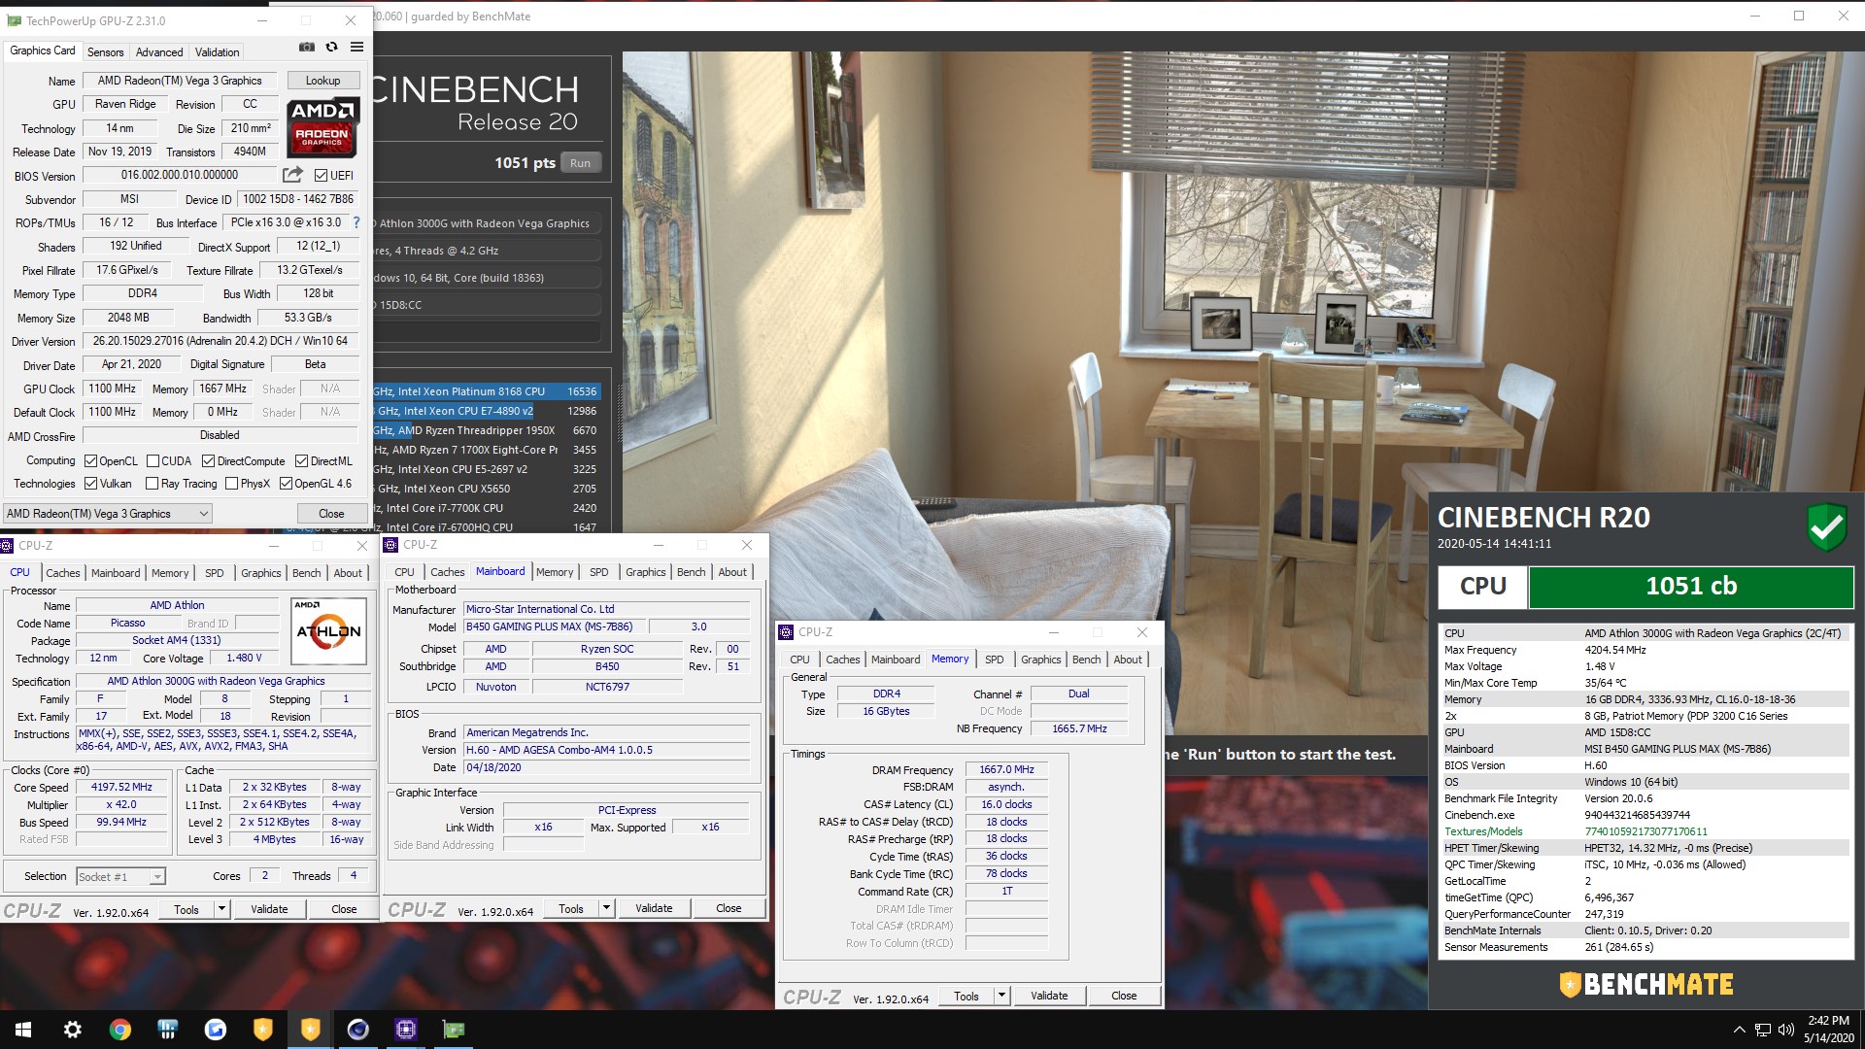Screen dimensions: 1865x1049
Task: Toggle the UEFI checkbox in GPU-Z
Action: click(x=321, y=176)
